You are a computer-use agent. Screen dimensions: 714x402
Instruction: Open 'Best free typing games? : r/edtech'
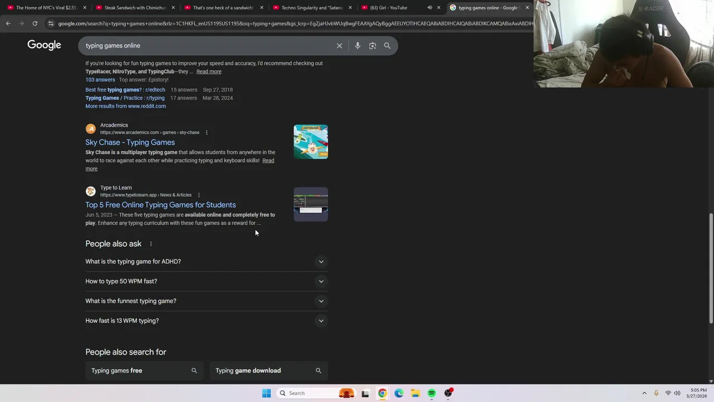pos(125,90)
